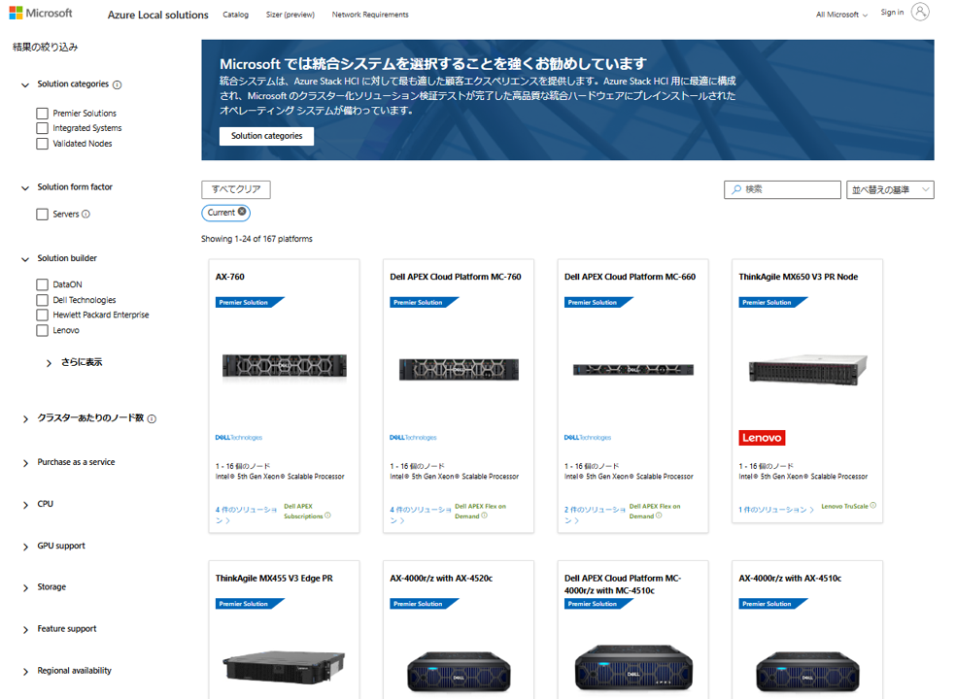Check the Validated Nodes checkbox

pos(42,144)
